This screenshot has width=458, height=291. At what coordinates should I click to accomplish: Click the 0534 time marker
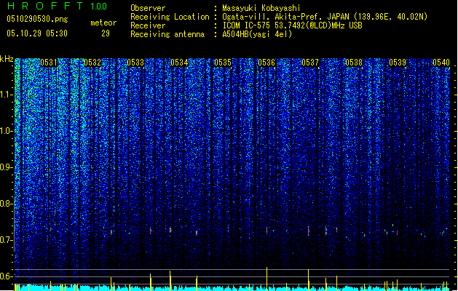179,63
